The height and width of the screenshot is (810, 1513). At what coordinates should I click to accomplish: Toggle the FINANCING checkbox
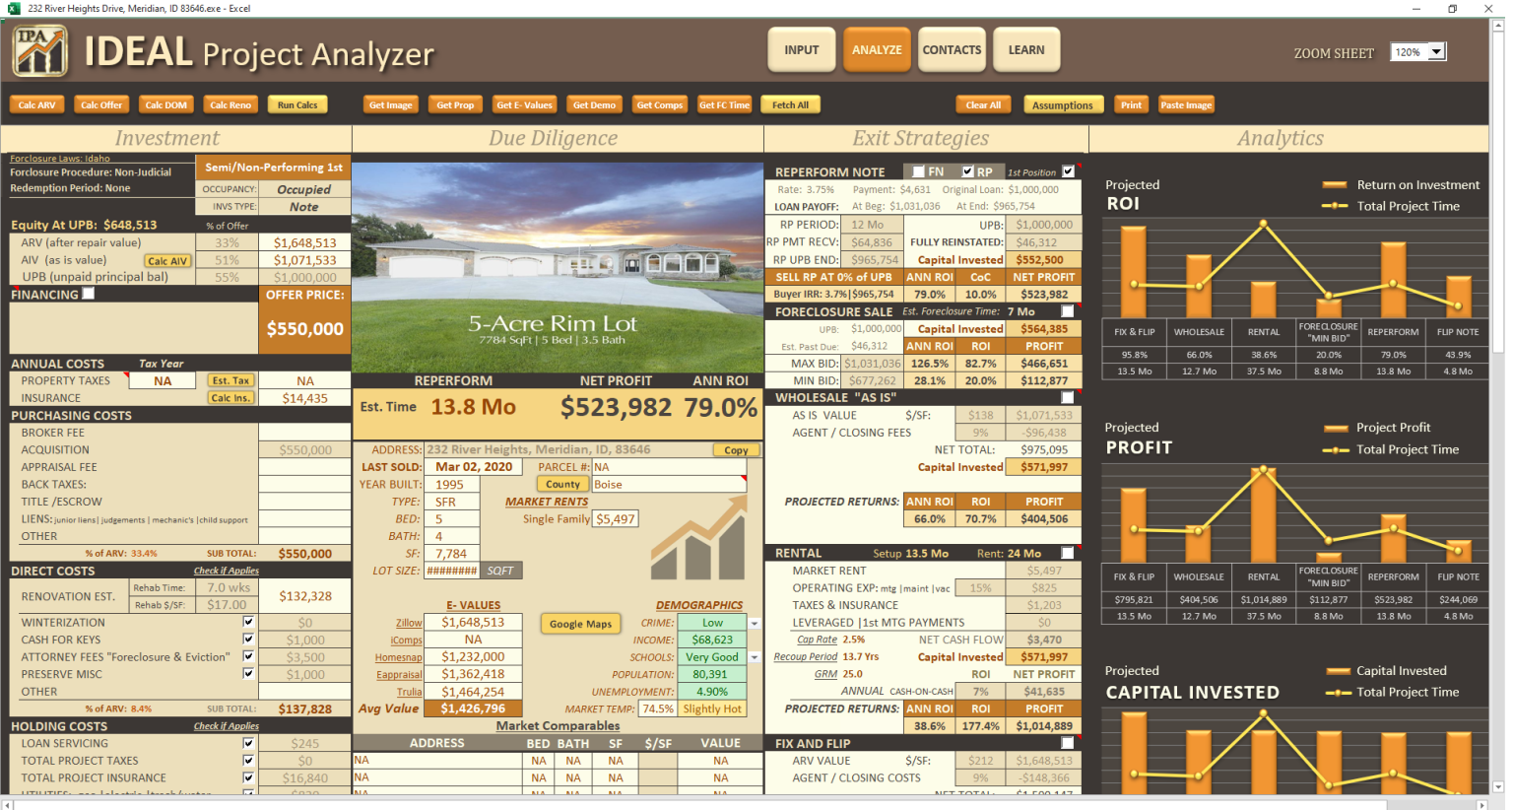tap(89, 294)
